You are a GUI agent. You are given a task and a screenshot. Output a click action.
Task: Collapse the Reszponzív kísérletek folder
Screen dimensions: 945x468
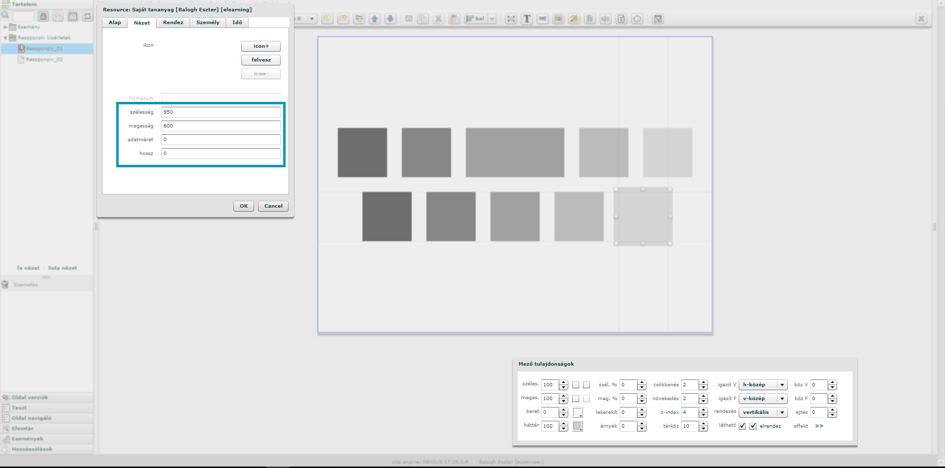(5, 38)
